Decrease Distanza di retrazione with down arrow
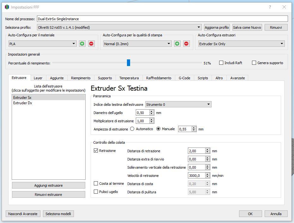 pos(207,152)
